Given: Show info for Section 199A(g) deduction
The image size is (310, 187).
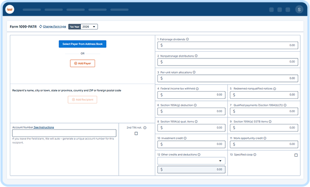Looking at the screenshot, I should click(x=195, y=105).
